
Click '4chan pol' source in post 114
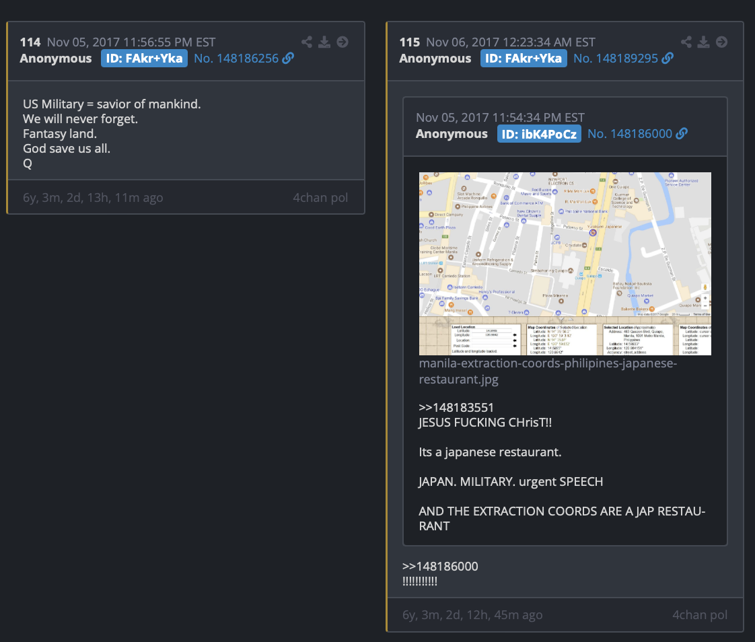(x=320, y=198)
